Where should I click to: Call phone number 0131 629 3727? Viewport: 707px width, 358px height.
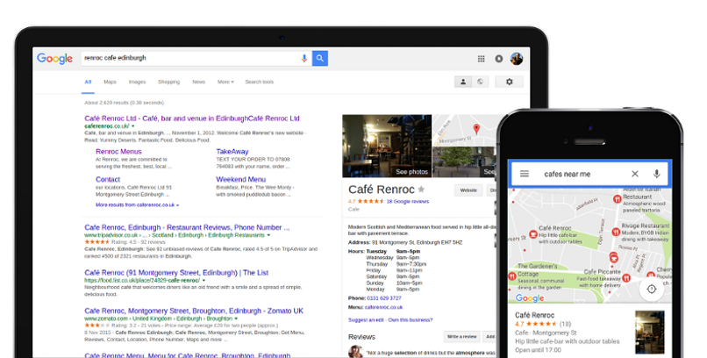pos(383,298)
